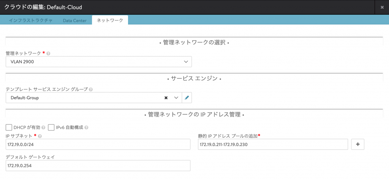Viewport: 389px width, 179px height.
Task: Click the IP サブネット field with 172.19.0.0/24
Action: 98,144
